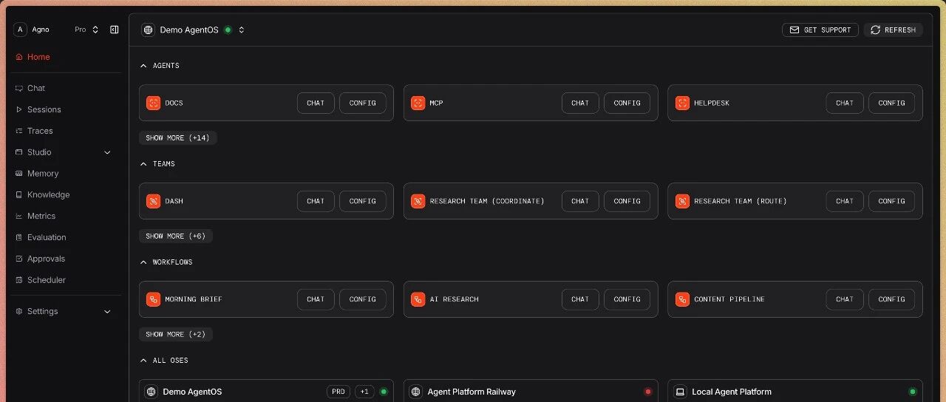Click the globe icon on Agent Platform Railway card
The height and width of the screenshot is (402, 946).
click(x=415, y=392)
